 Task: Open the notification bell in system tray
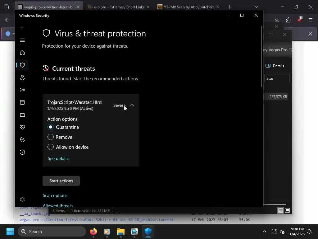pyautogui.click(x=310, y=232)
